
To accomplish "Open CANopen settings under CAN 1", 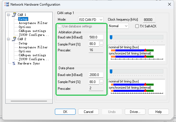I will (32, 31).
